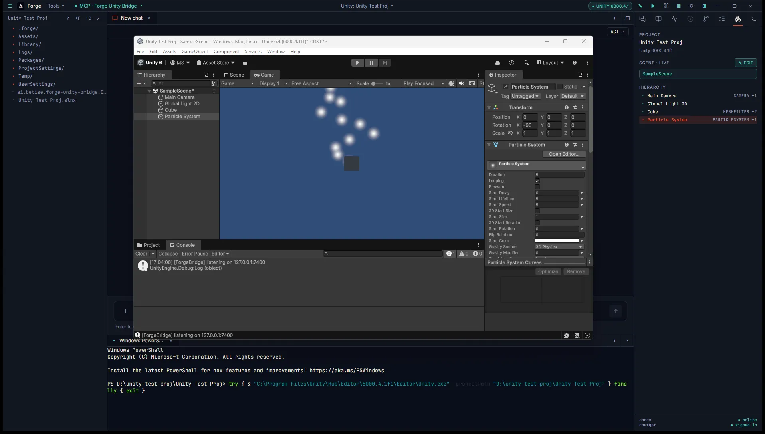Open Undo History clock icon
The image size is (765, 434).
point(511,63)
